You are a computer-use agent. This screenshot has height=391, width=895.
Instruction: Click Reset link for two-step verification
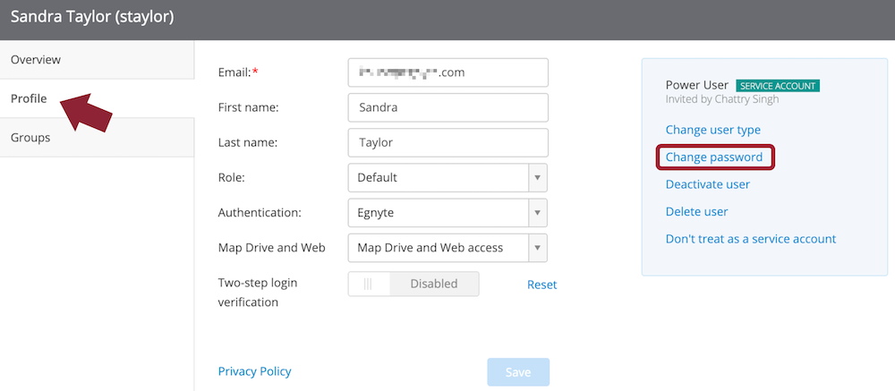541,285
